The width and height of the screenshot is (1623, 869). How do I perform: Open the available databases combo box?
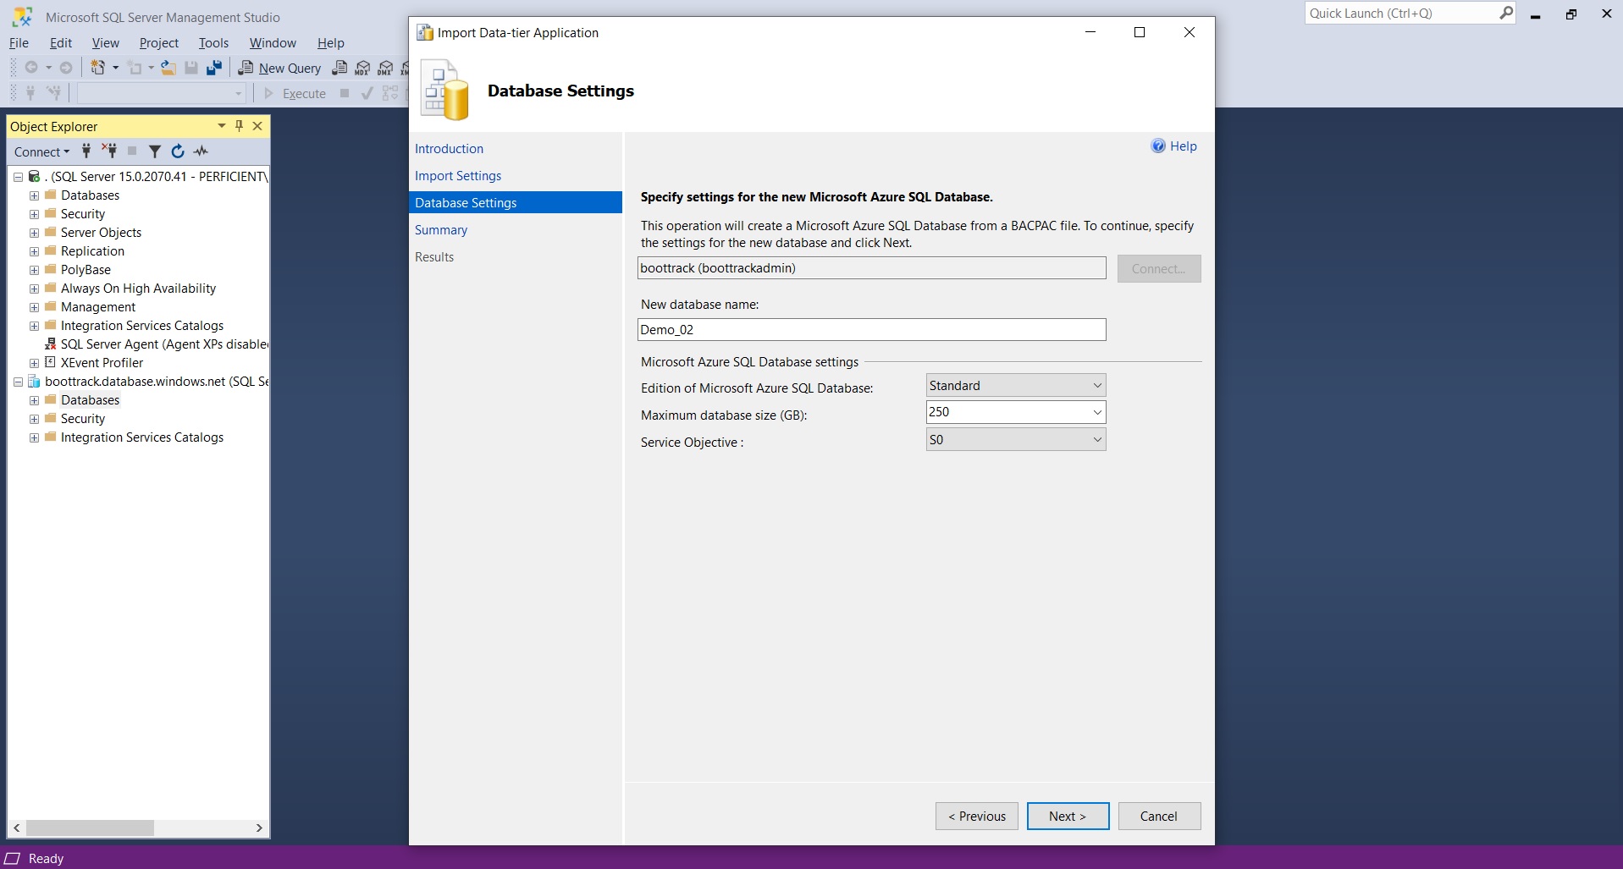[x=162, y=93]
